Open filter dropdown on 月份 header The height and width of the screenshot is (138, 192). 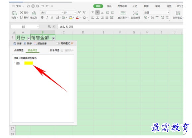[x=29, y=38]
